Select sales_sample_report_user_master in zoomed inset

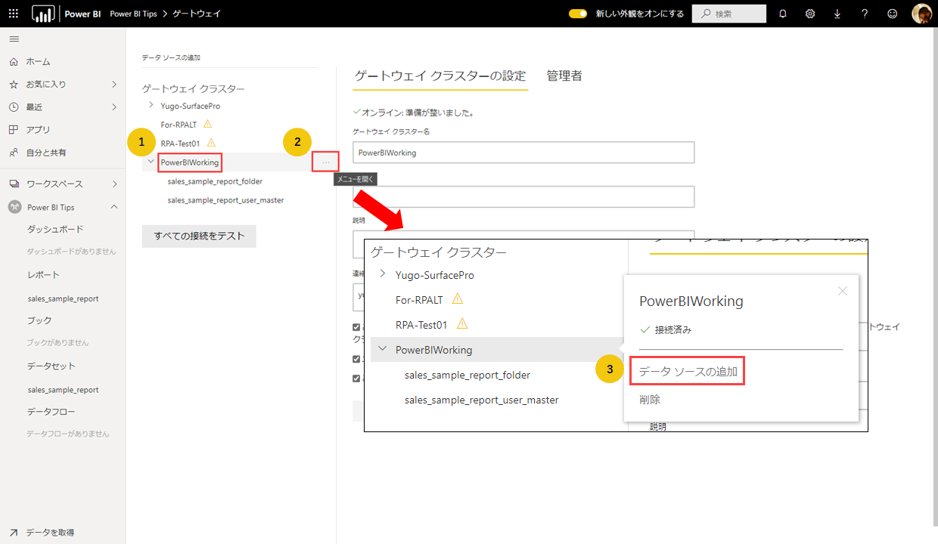[482, 400]
